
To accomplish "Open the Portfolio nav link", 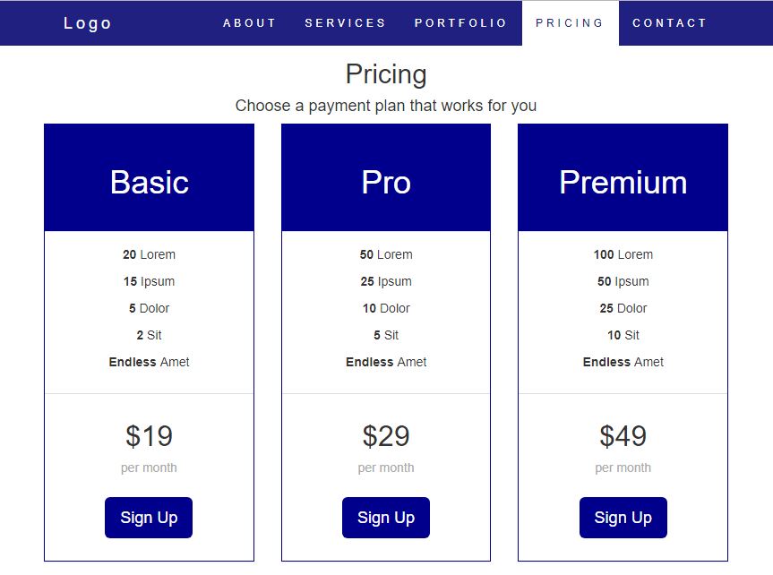I will [460, 23].
